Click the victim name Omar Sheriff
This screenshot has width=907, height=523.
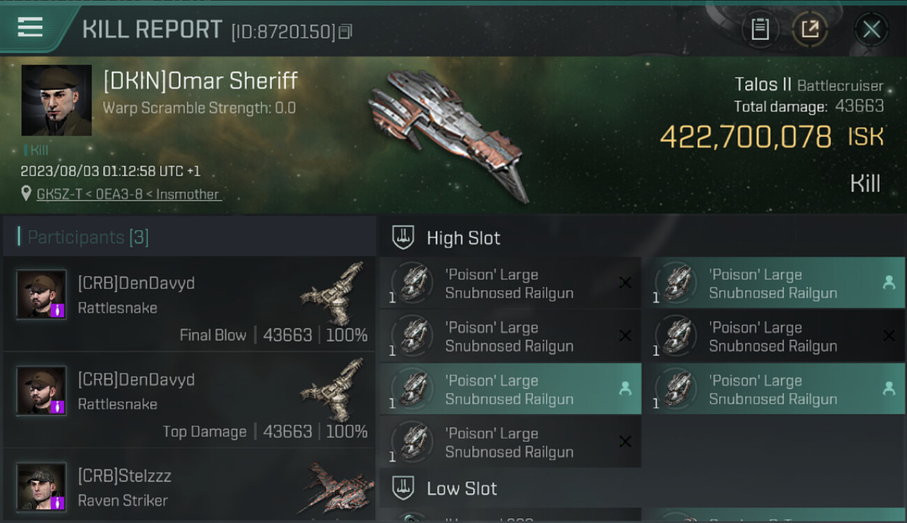pyautogui.click(x=200, y=81)
